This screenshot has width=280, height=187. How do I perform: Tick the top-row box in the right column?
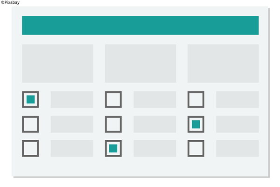tap(196, 100)
